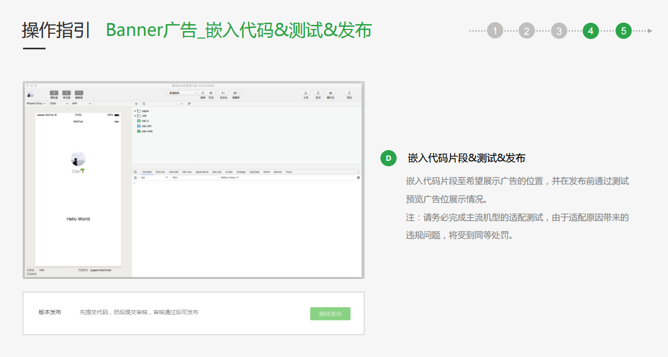Open the Default levels dropdown
The height and width of the screenshot is (357, 668).
(230, 177)
